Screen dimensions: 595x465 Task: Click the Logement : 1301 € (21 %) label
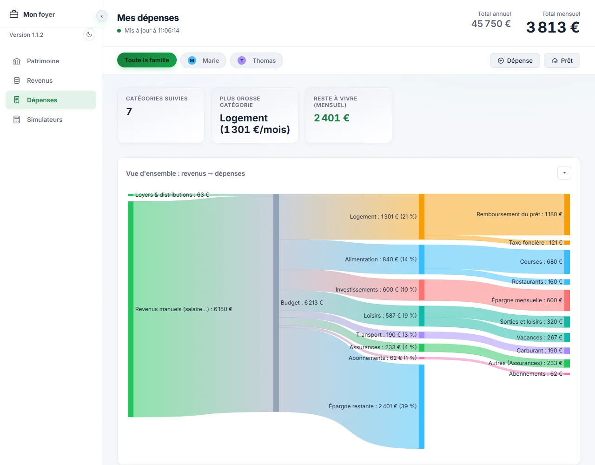coord(383,217)
